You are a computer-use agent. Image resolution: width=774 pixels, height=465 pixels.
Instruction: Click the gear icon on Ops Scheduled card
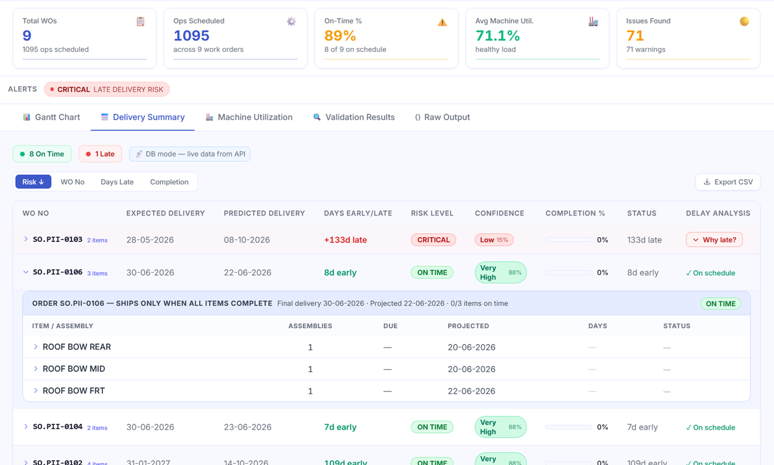[291, 22]
